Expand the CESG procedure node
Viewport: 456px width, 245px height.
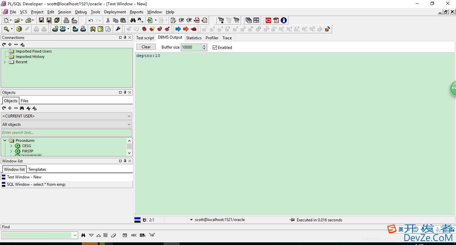pos(11,146)
